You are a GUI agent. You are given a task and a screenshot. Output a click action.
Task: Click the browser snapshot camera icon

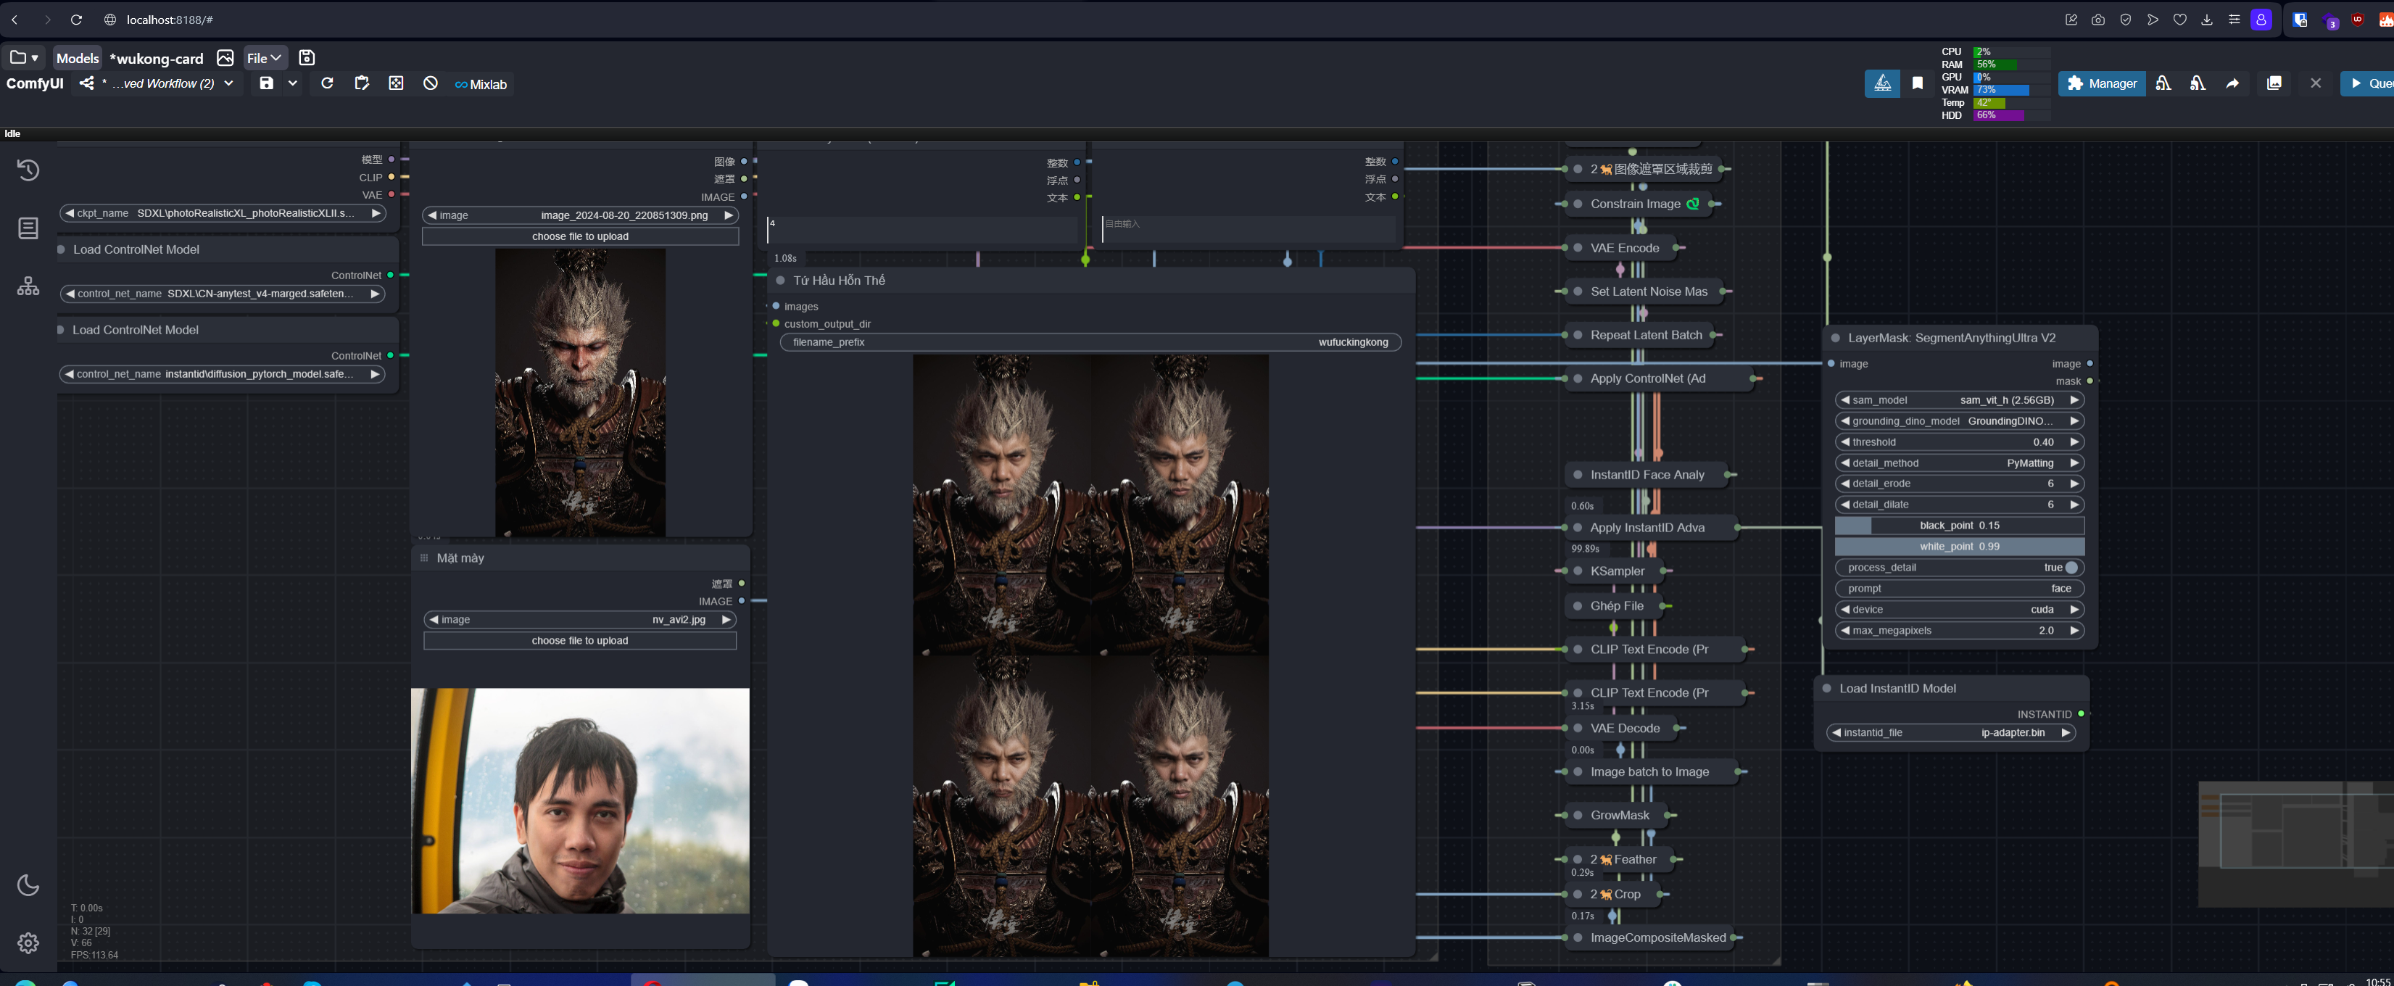(2098, 20)
